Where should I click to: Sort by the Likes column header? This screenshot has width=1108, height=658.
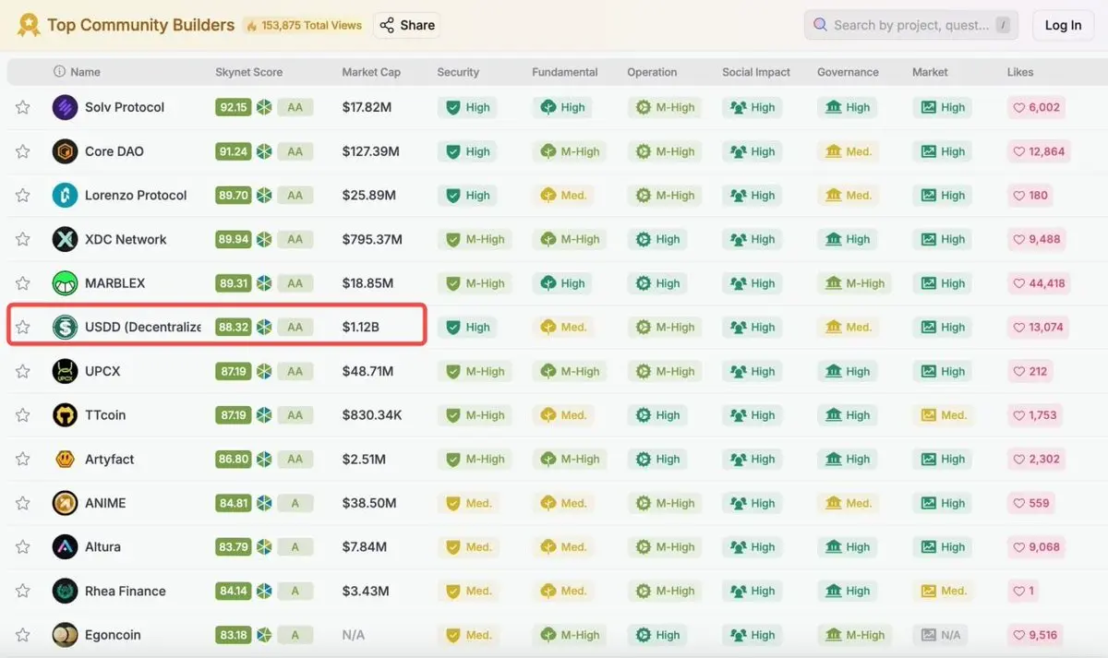coord(1020,72)
